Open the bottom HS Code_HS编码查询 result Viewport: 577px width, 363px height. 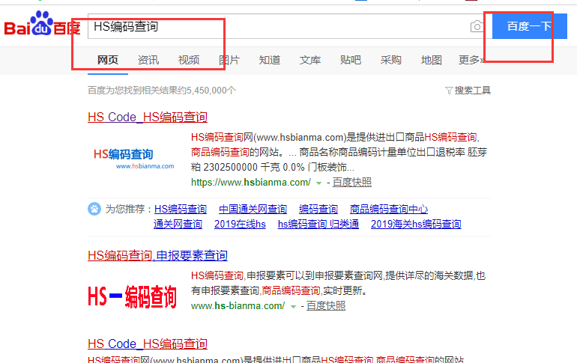tap(148, 344)
